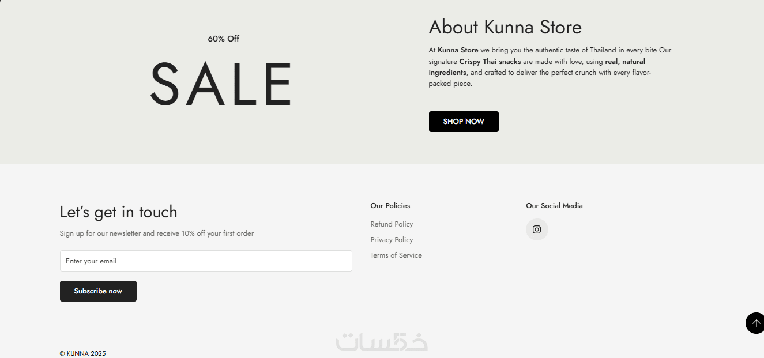Click the Arabic watermark logo in footer

[382, 341]
